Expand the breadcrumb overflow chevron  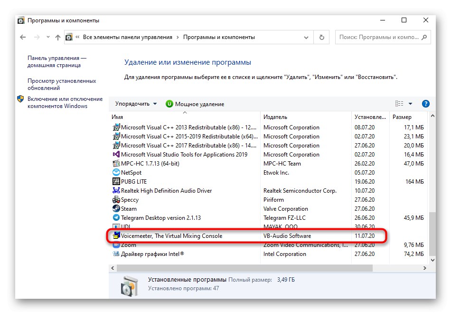tap(77, 37)
